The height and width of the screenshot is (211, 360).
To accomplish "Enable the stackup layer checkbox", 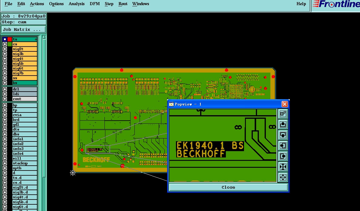I will (5, 163).
